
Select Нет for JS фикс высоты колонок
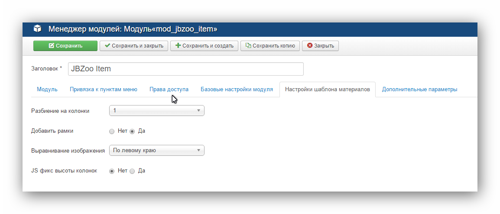coord(112,171)
